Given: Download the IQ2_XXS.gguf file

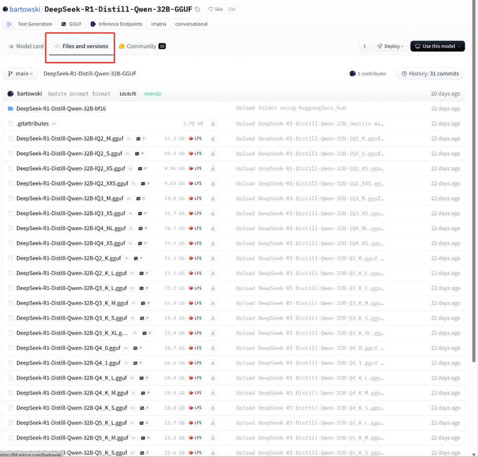Looking at the screenshot, I should (x=213, y=183).
